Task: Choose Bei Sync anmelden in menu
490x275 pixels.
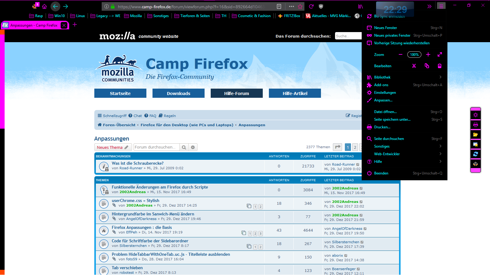Action: click(x=405, y=16)
